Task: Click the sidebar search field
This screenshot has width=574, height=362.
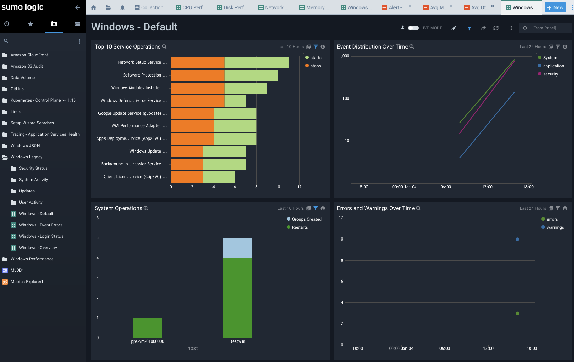Action: coord(39,41)
